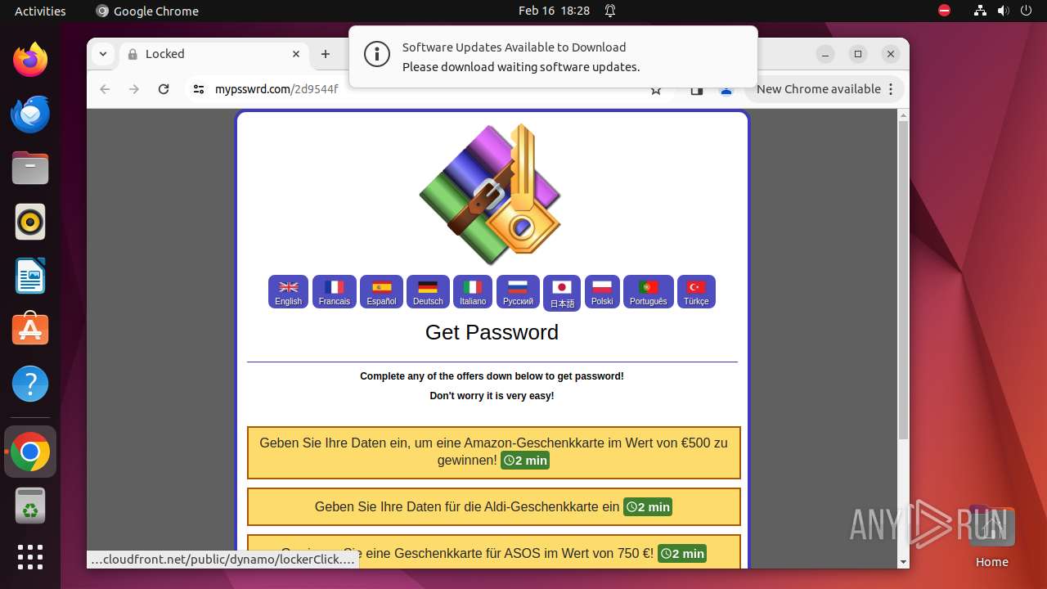Click the red status indicator icon
This screenshot has height=589, width=1047.
pos(944,11)
